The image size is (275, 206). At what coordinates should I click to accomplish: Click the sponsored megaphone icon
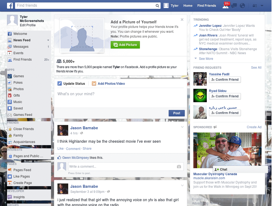[x=215, y=127]
